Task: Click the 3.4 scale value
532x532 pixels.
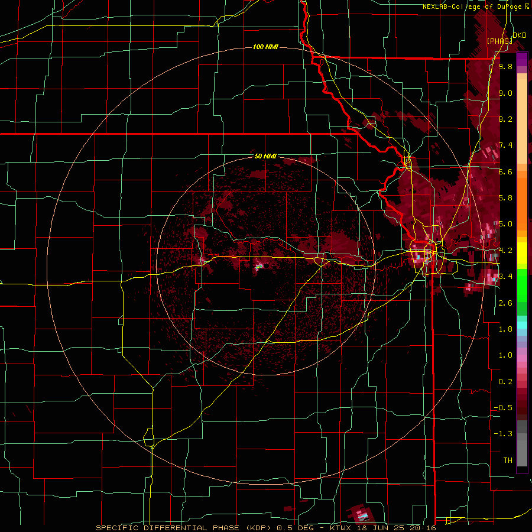Action: coord(505,277)
